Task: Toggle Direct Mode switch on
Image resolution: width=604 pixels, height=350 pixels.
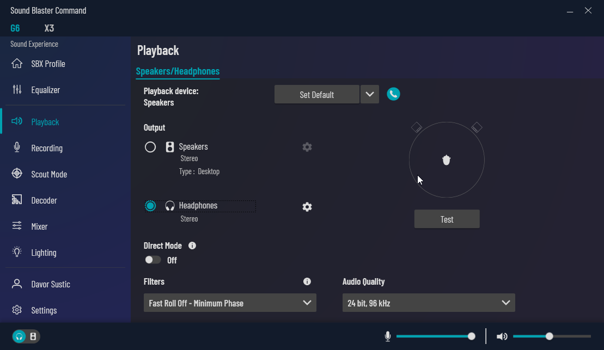Action: point(153,260)
